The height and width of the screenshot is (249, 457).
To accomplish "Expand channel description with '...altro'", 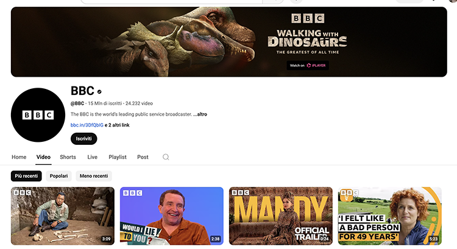I will (x=200, y=114).
